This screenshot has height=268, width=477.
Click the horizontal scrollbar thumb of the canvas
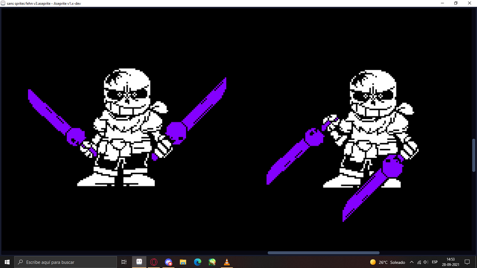(x=323, y=253)
